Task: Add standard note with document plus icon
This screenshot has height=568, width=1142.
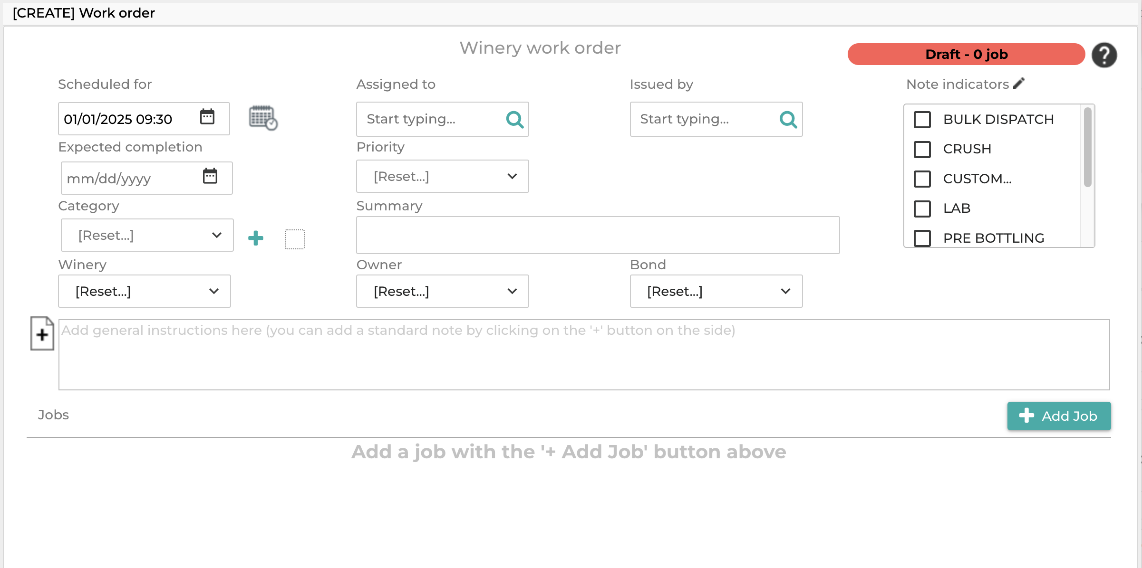Action: click(x=42, y=333)
